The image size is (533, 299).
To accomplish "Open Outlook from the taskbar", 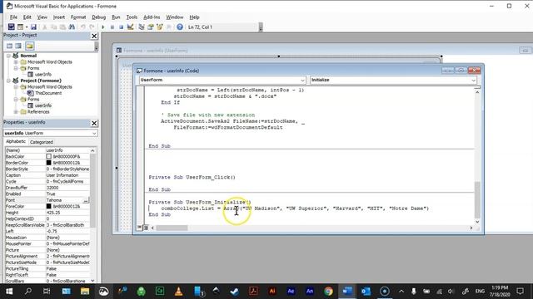I will click(366, 292).
